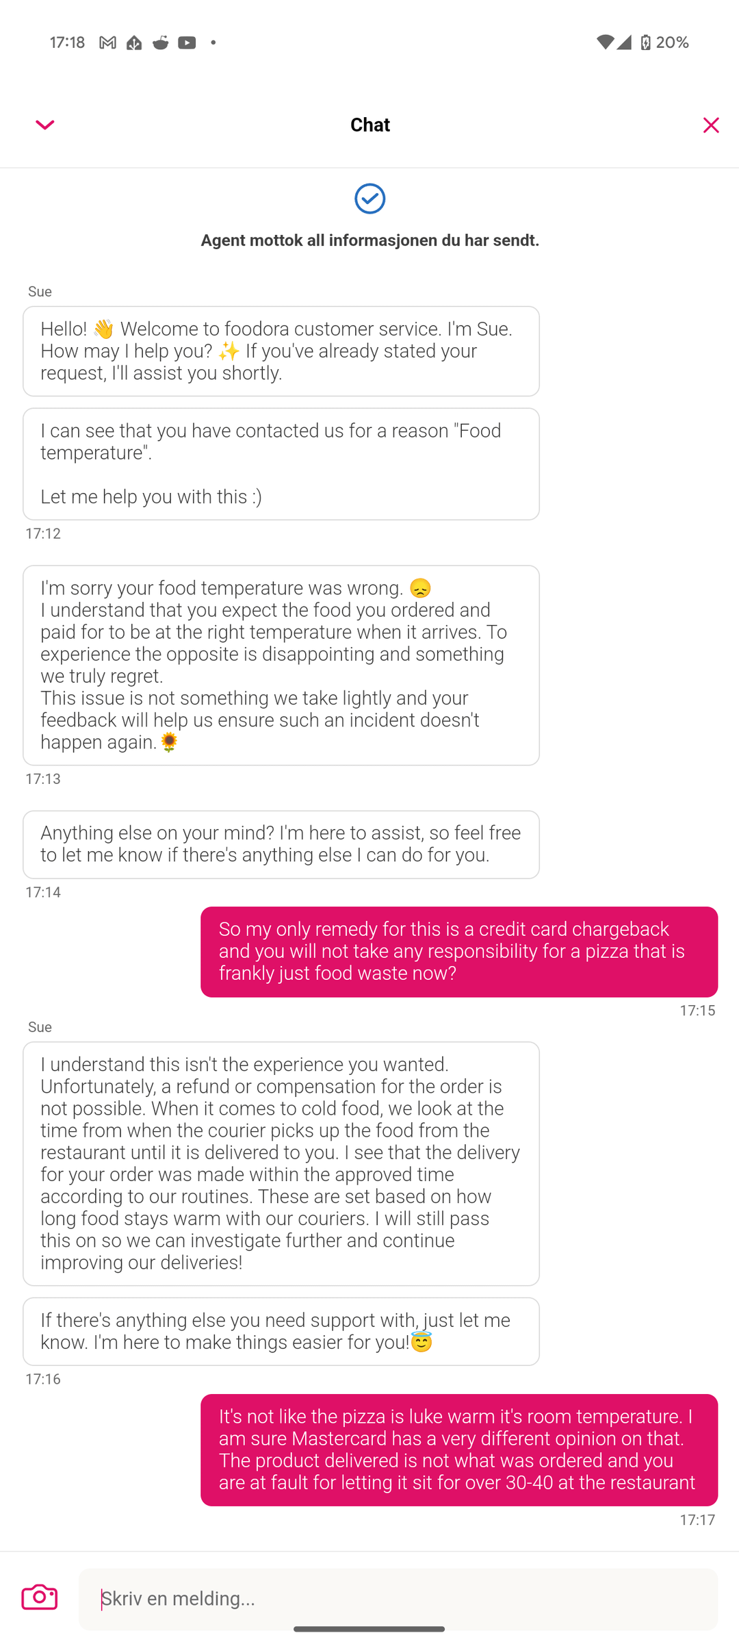The height and width of the screenshot is (1646, 739).
Task: Tap the 'Chat' title in header
Action: tap(370, 125)
